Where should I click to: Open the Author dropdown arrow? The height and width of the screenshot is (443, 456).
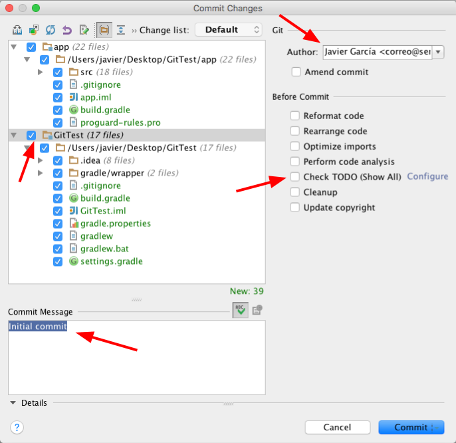coord(438,52)
